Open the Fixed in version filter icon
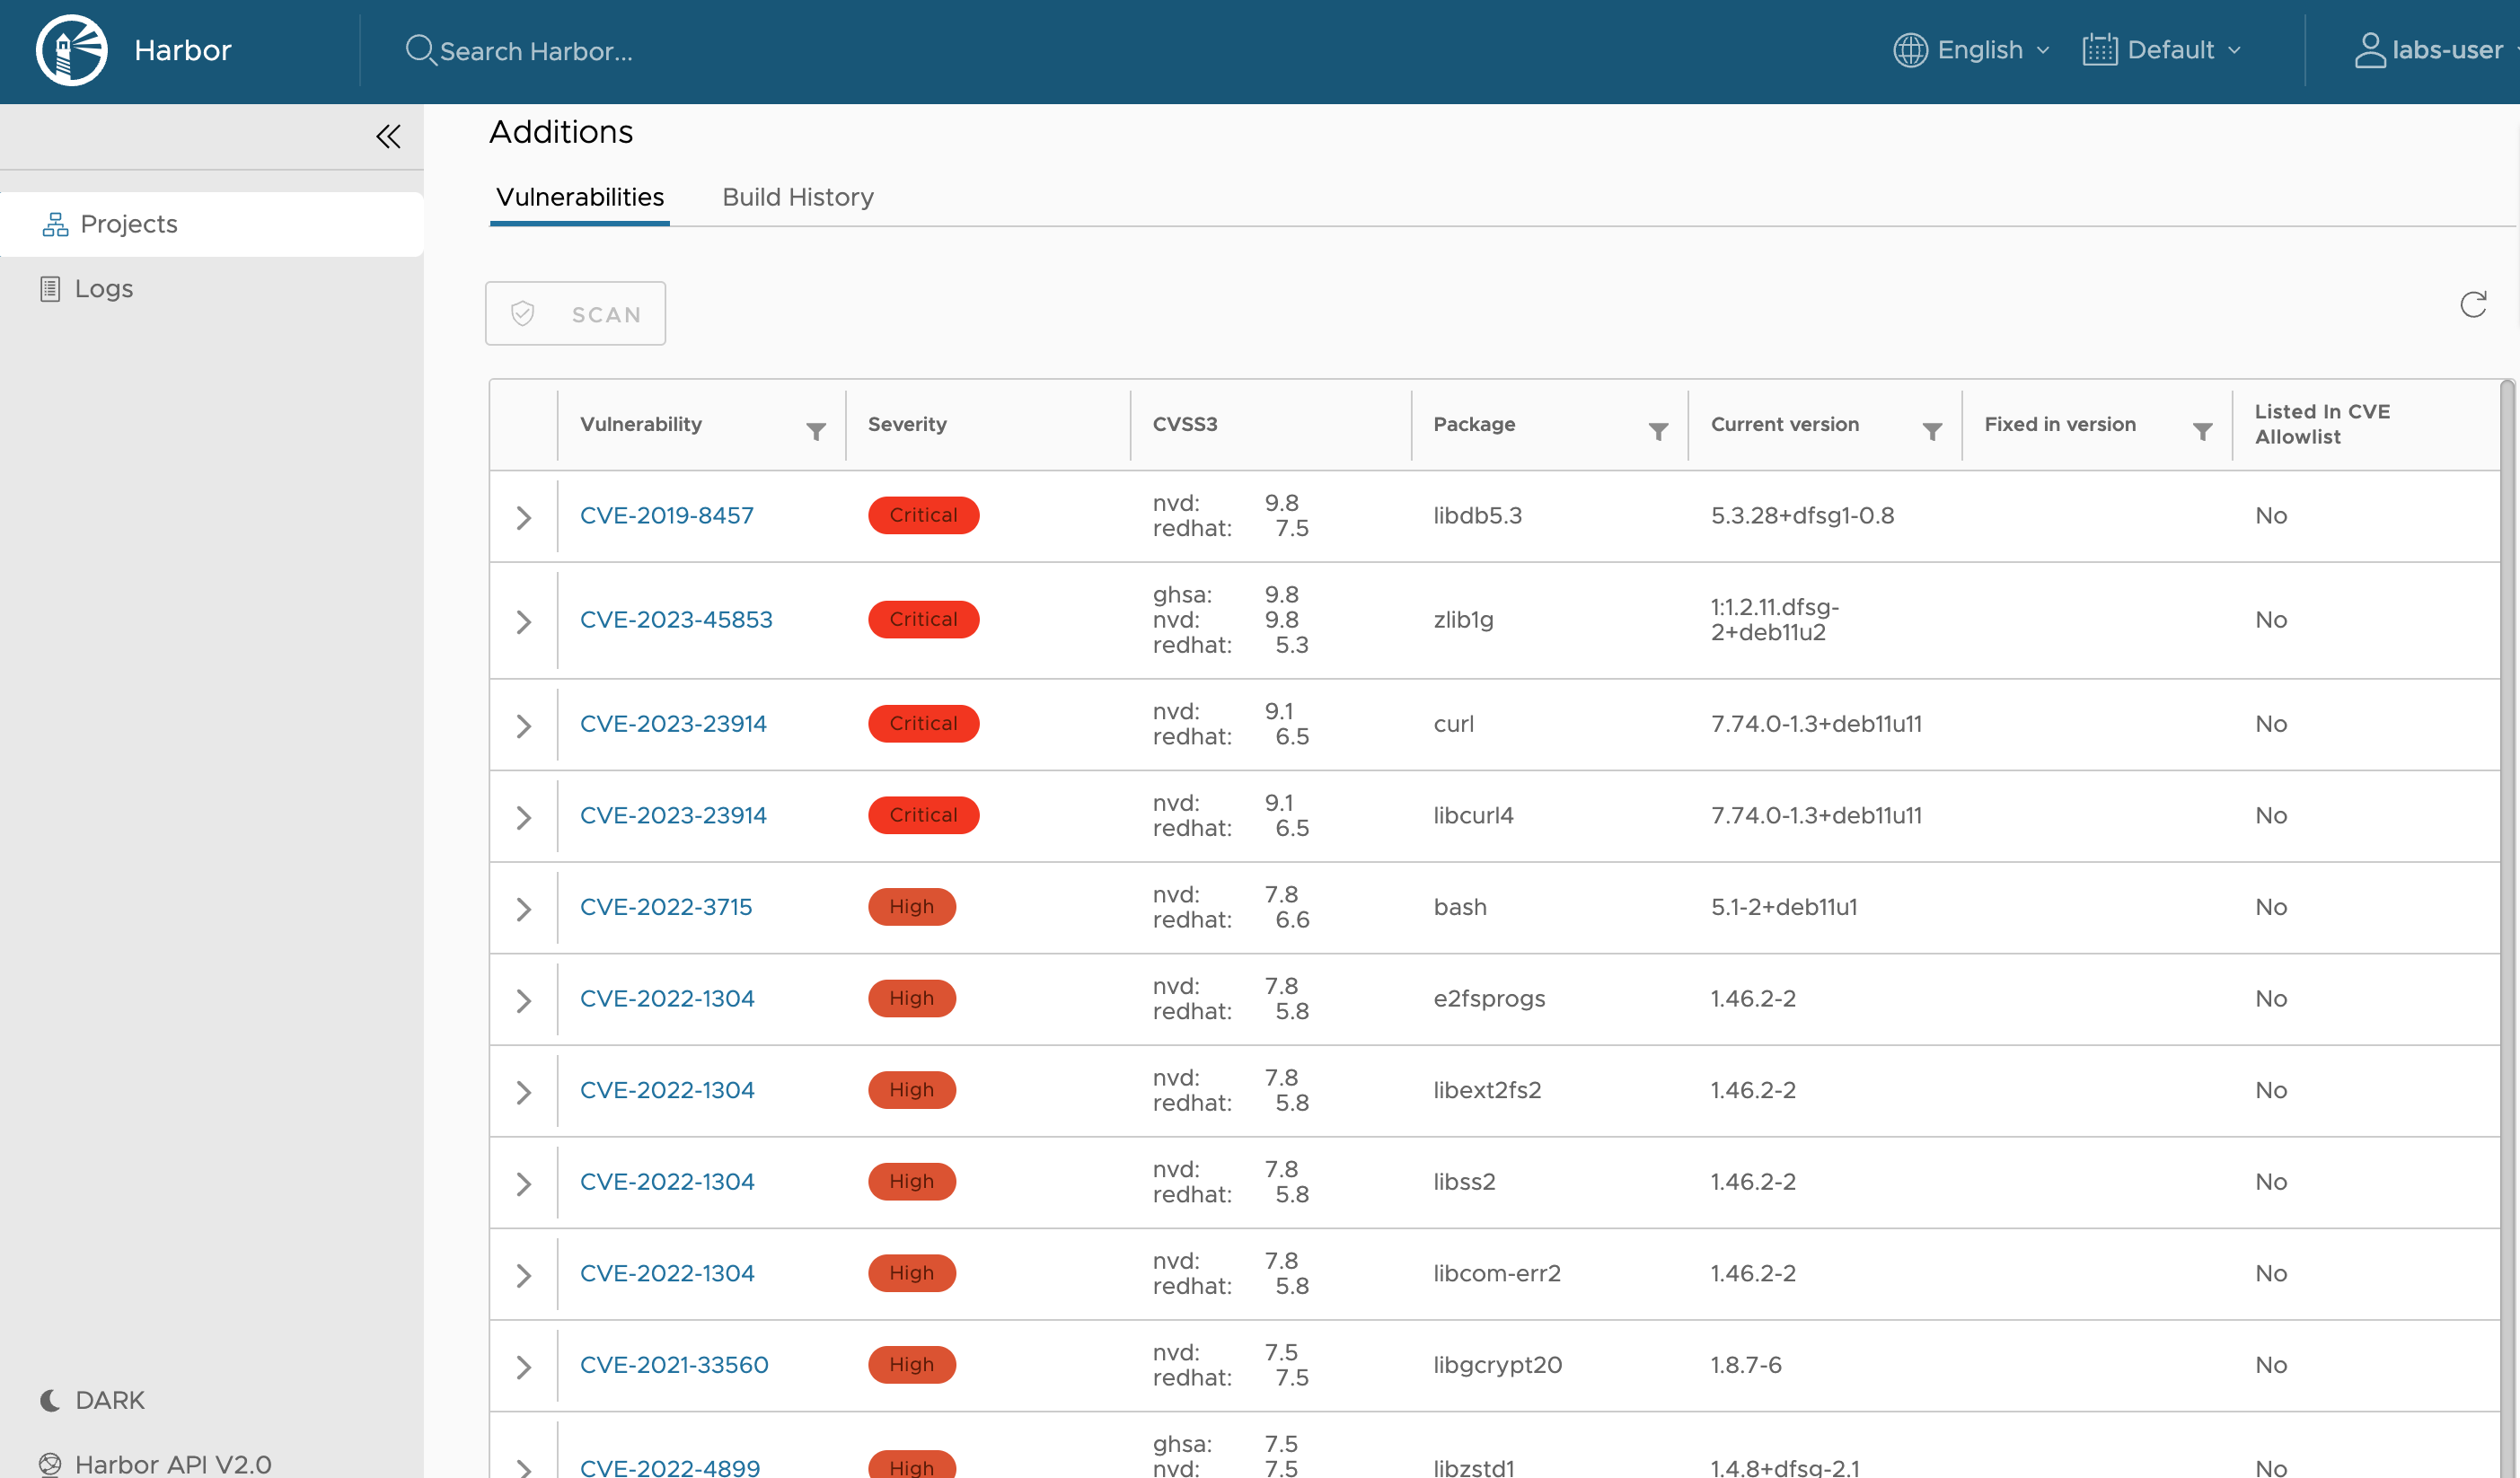 2202,431
